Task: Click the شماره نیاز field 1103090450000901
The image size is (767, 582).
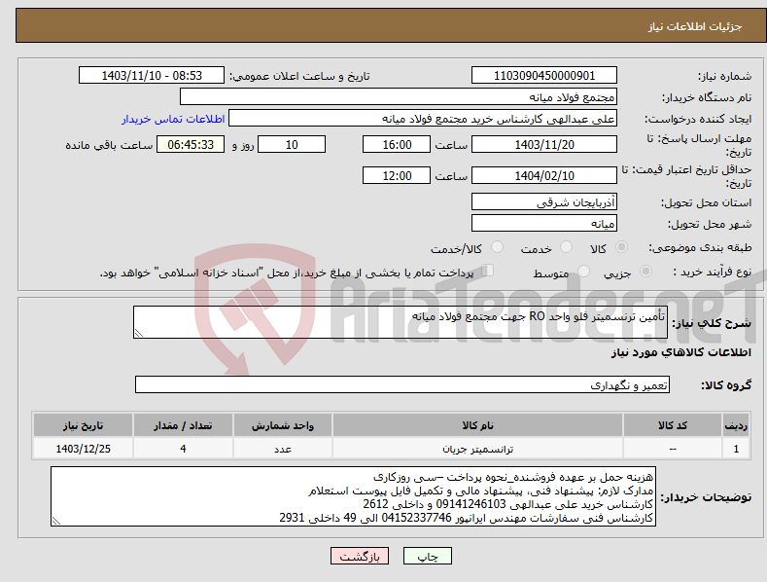Action: (544, 76)
